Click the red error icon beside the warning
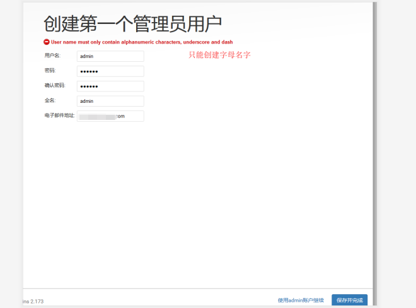416x308 pixels. 47,42
